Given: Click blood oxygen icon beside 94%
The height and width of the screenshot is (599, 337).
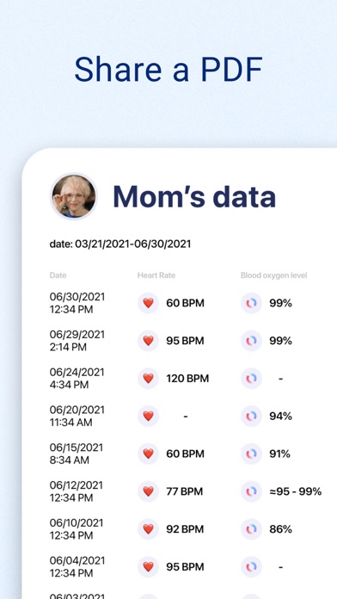Looking at the screenshot, I should [x=251, y=416].
